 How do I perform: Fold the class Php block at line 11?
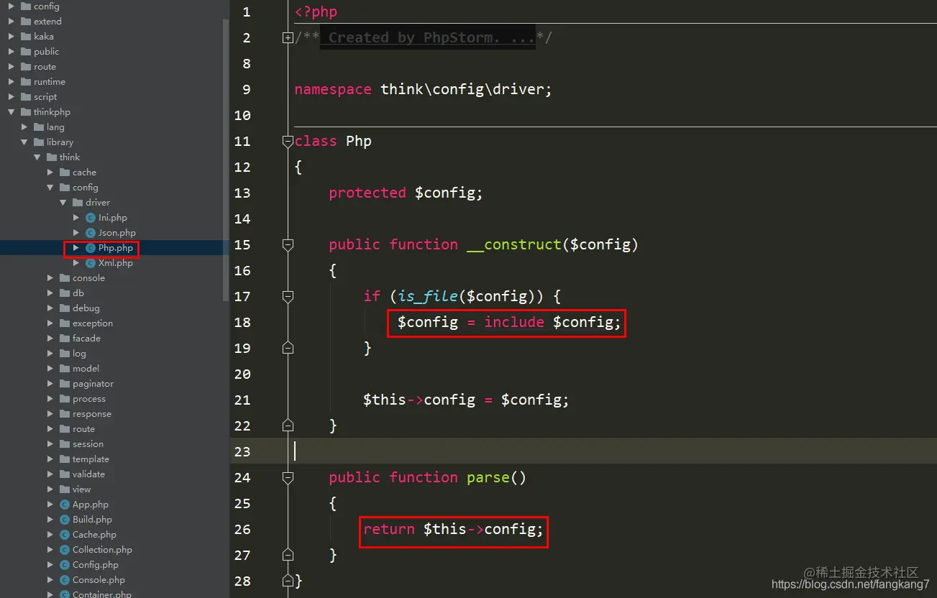tap(288, 141)
